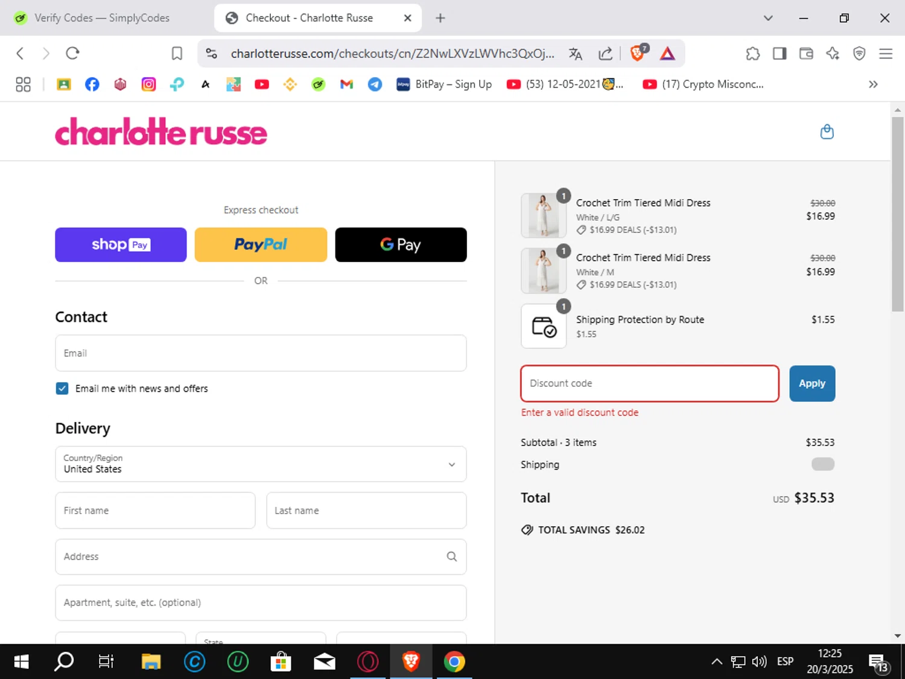This screenshot has width=905, height=679.
Task: Open the Crypto Misconc... YouTube bookmark
Action: point(703,84)
